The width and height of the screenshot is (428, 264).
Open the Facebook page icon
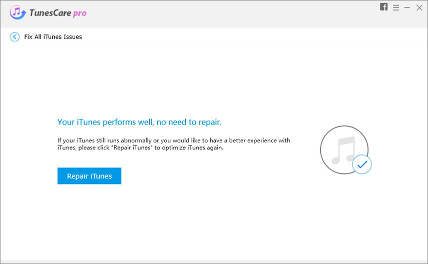[x=383, y=7]
